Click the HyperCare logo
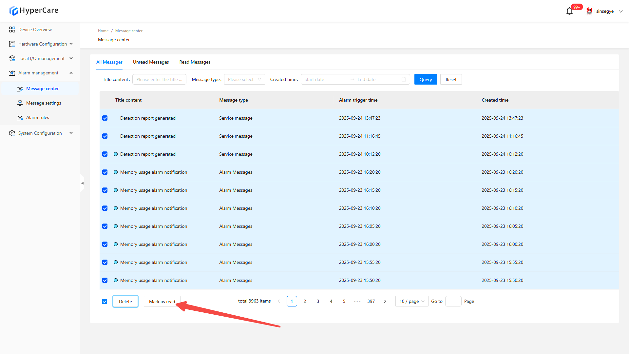 (x=34, y=10)
